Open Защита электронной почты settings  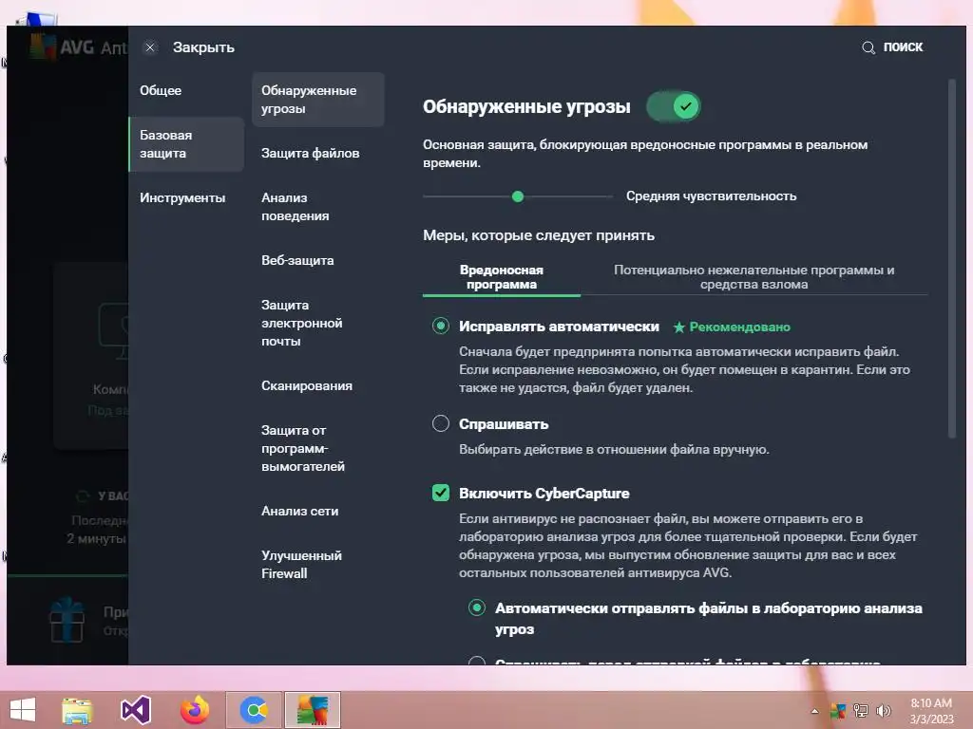pos(301,323)
